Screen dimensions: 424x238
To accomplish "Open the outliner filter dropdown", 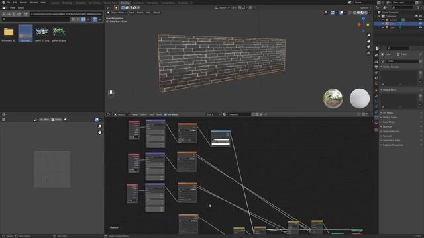I will pyautogui.click(x=419, y=8).
